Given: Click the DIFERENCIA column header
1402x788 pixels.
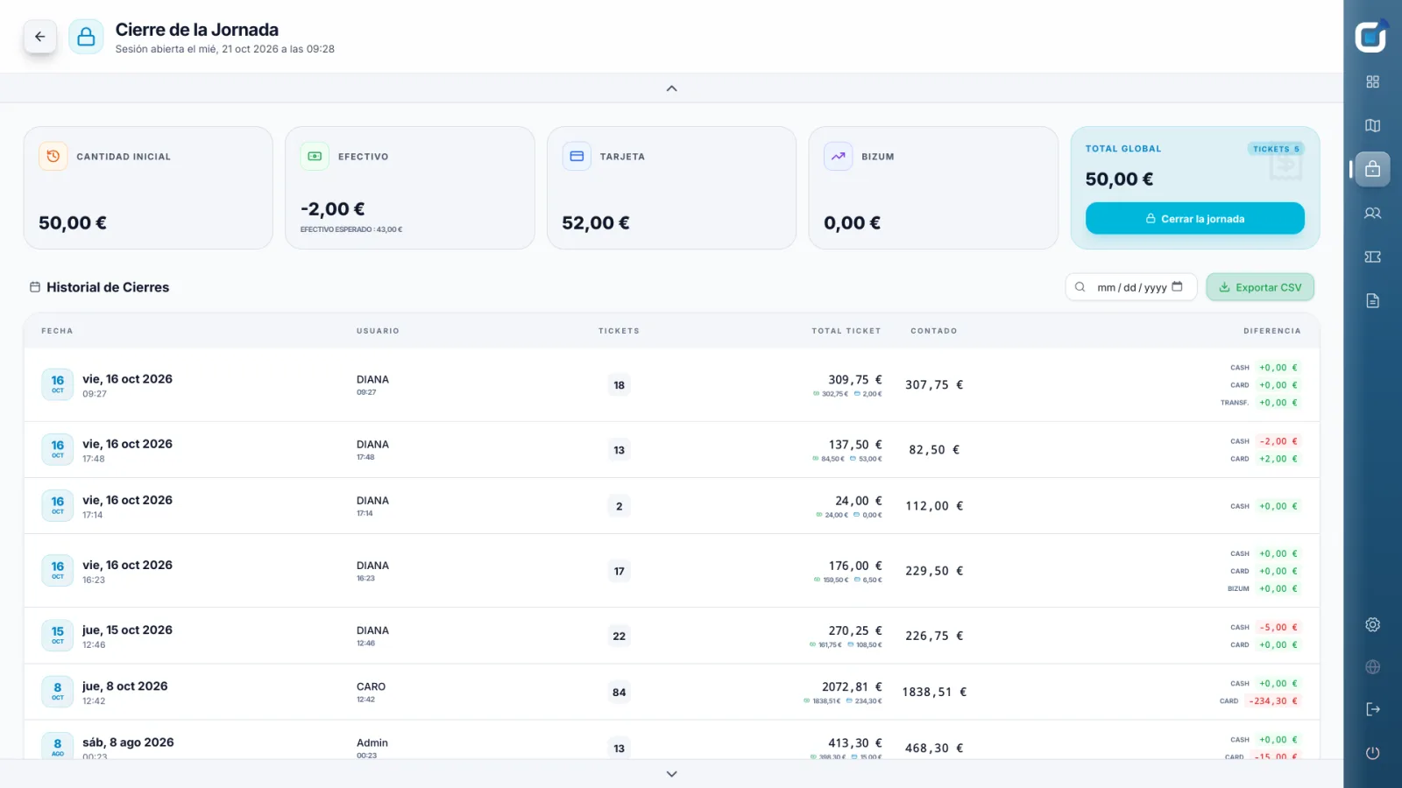Looking at the screenshot, I should 1271,331.
